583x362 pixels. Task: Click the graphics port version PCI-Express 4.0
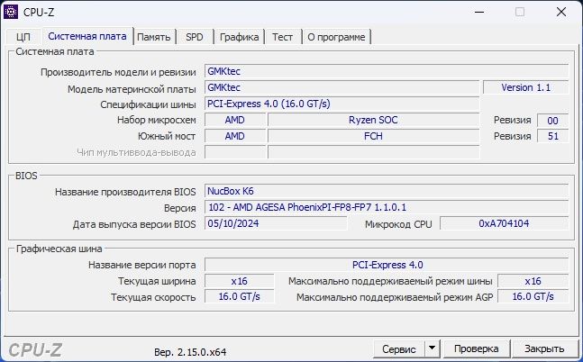click(387, 265)
